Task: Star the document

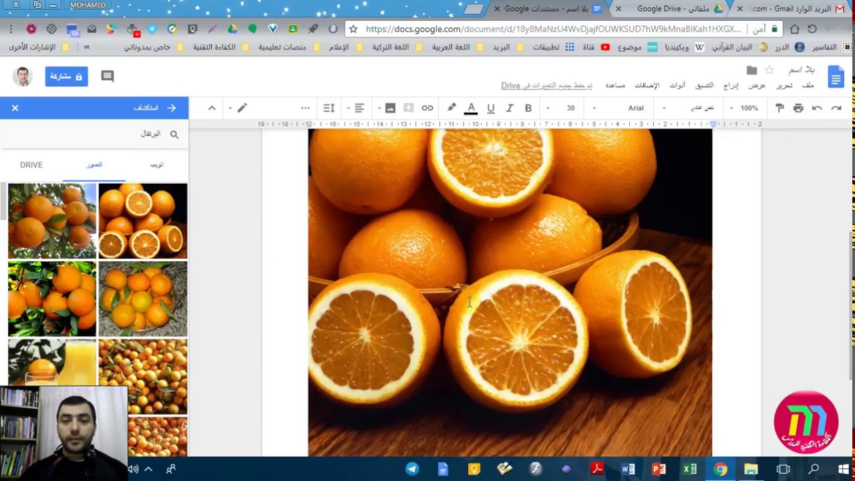Action: coord(769,70)
